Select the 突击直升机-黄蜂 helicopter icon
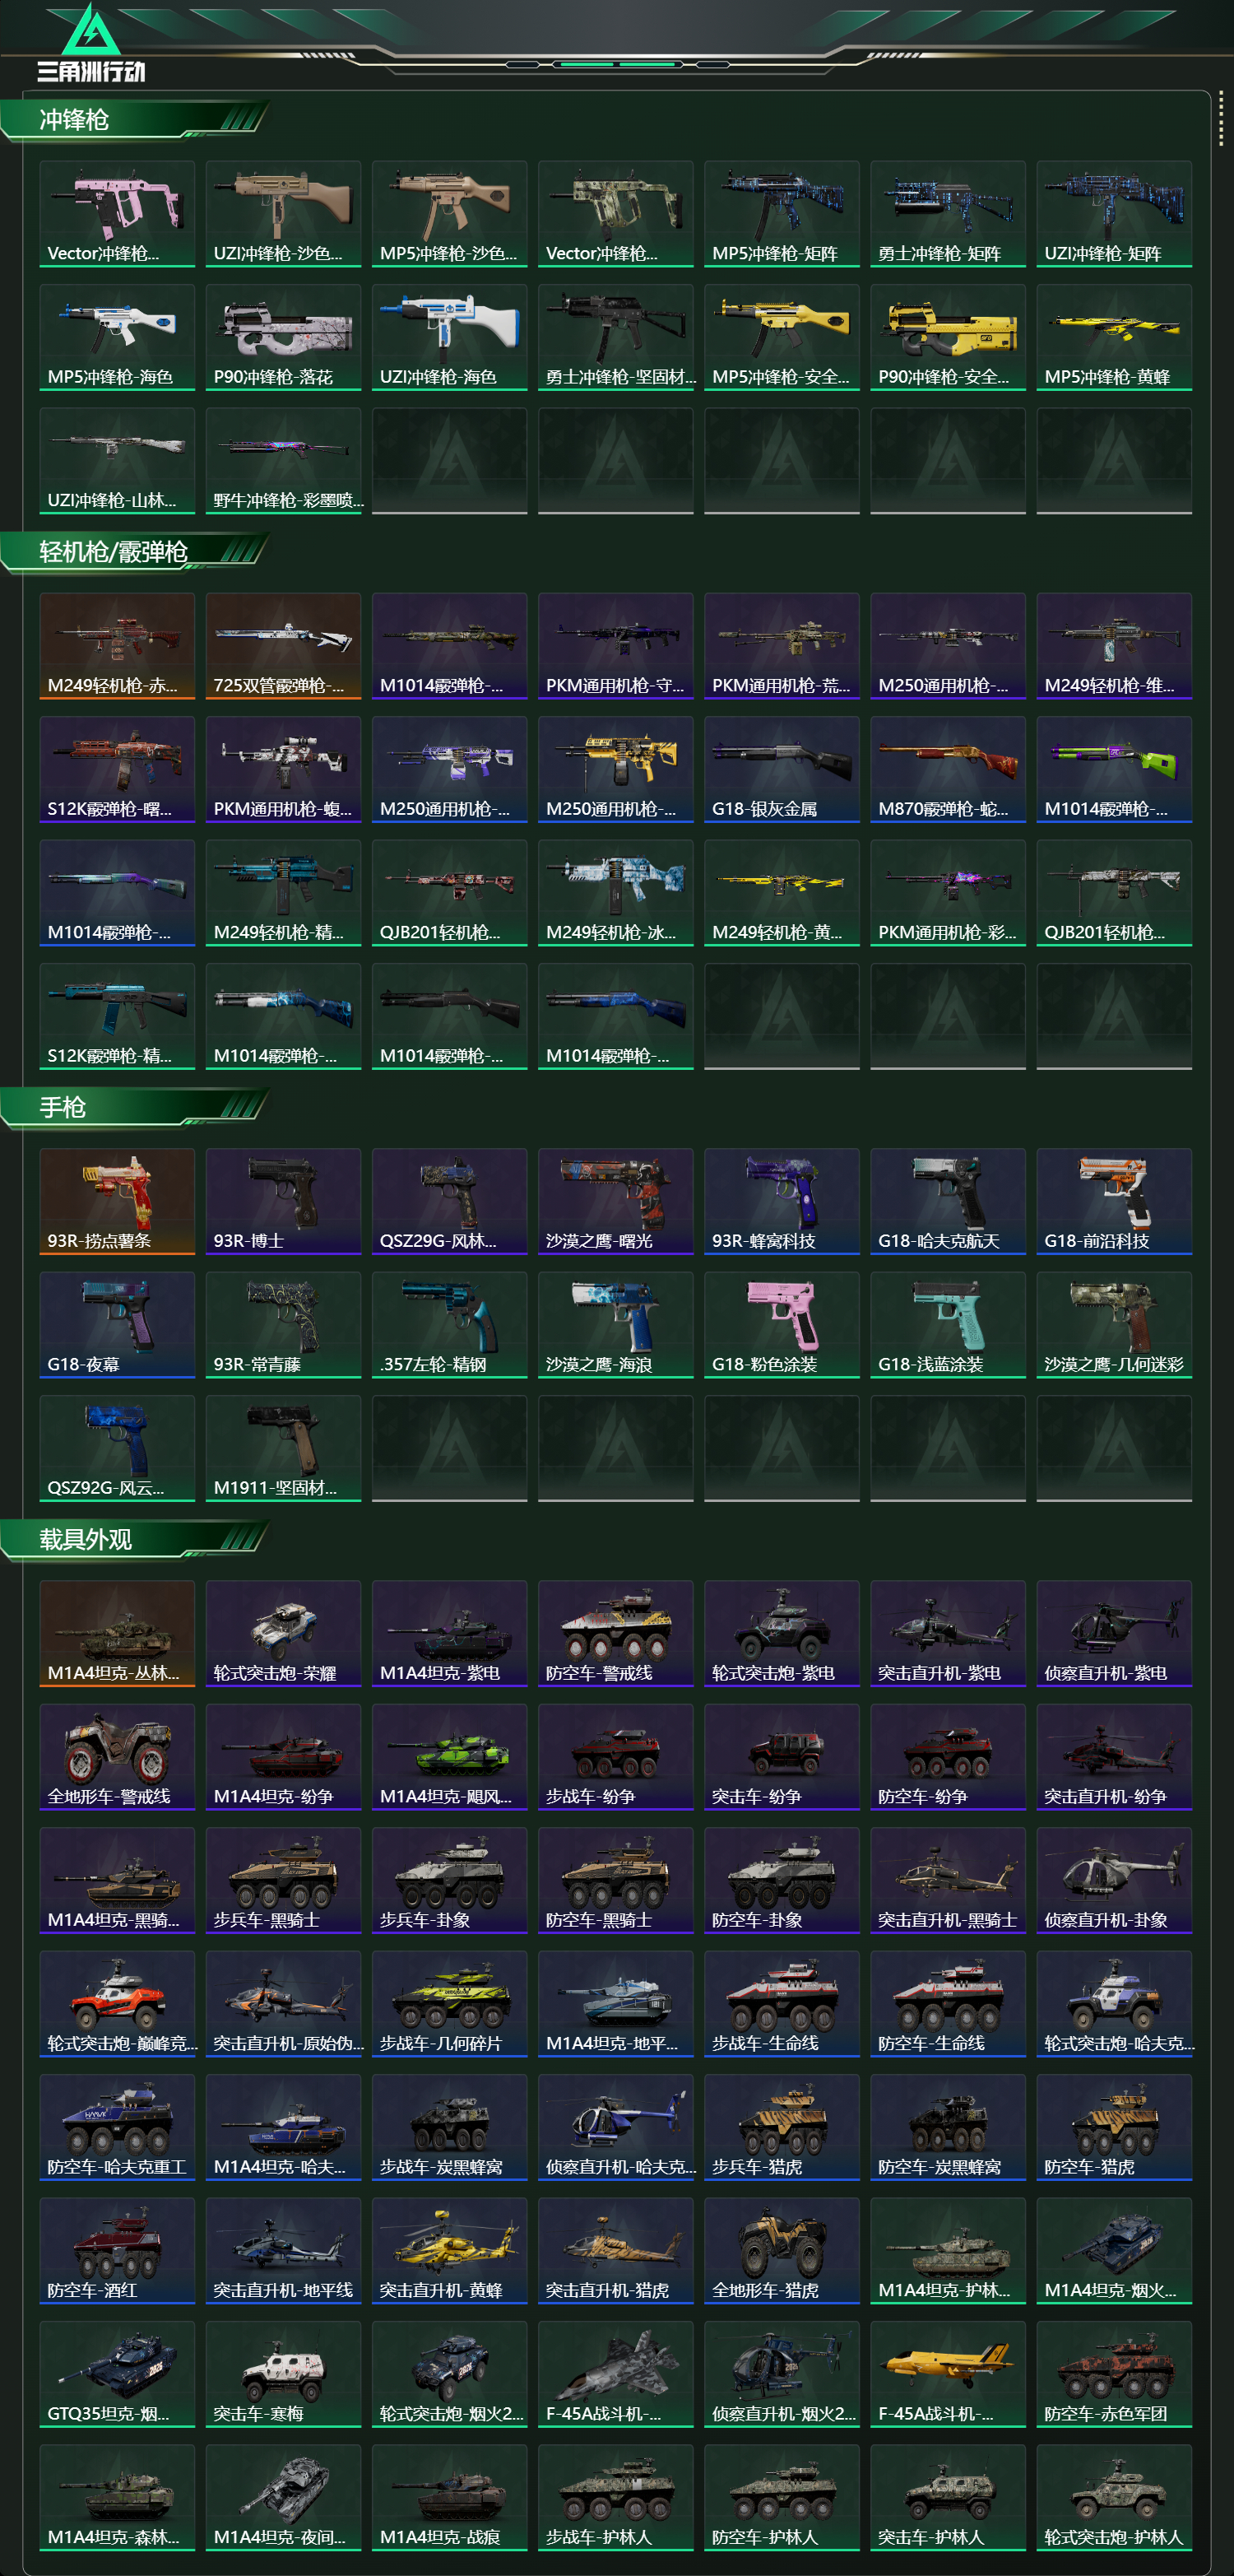 (x=448, y=2250)
